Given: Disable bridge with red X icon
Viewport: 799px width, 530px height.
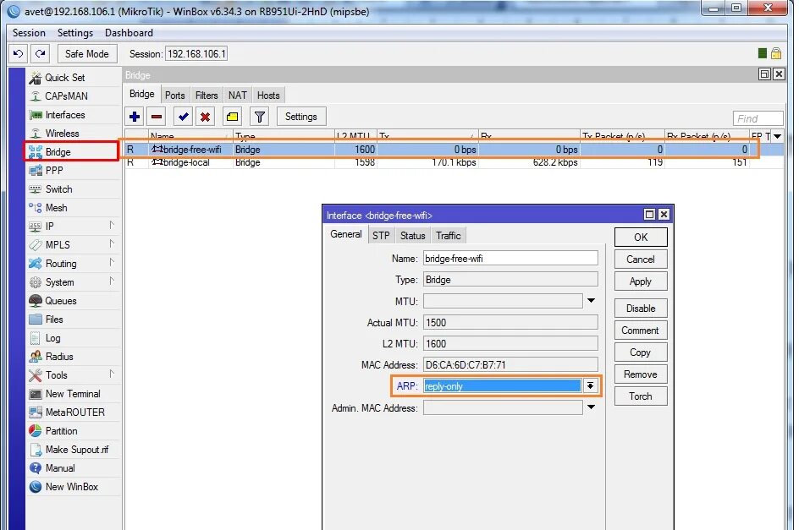Looking at the screenshot, I should (205, 117).
